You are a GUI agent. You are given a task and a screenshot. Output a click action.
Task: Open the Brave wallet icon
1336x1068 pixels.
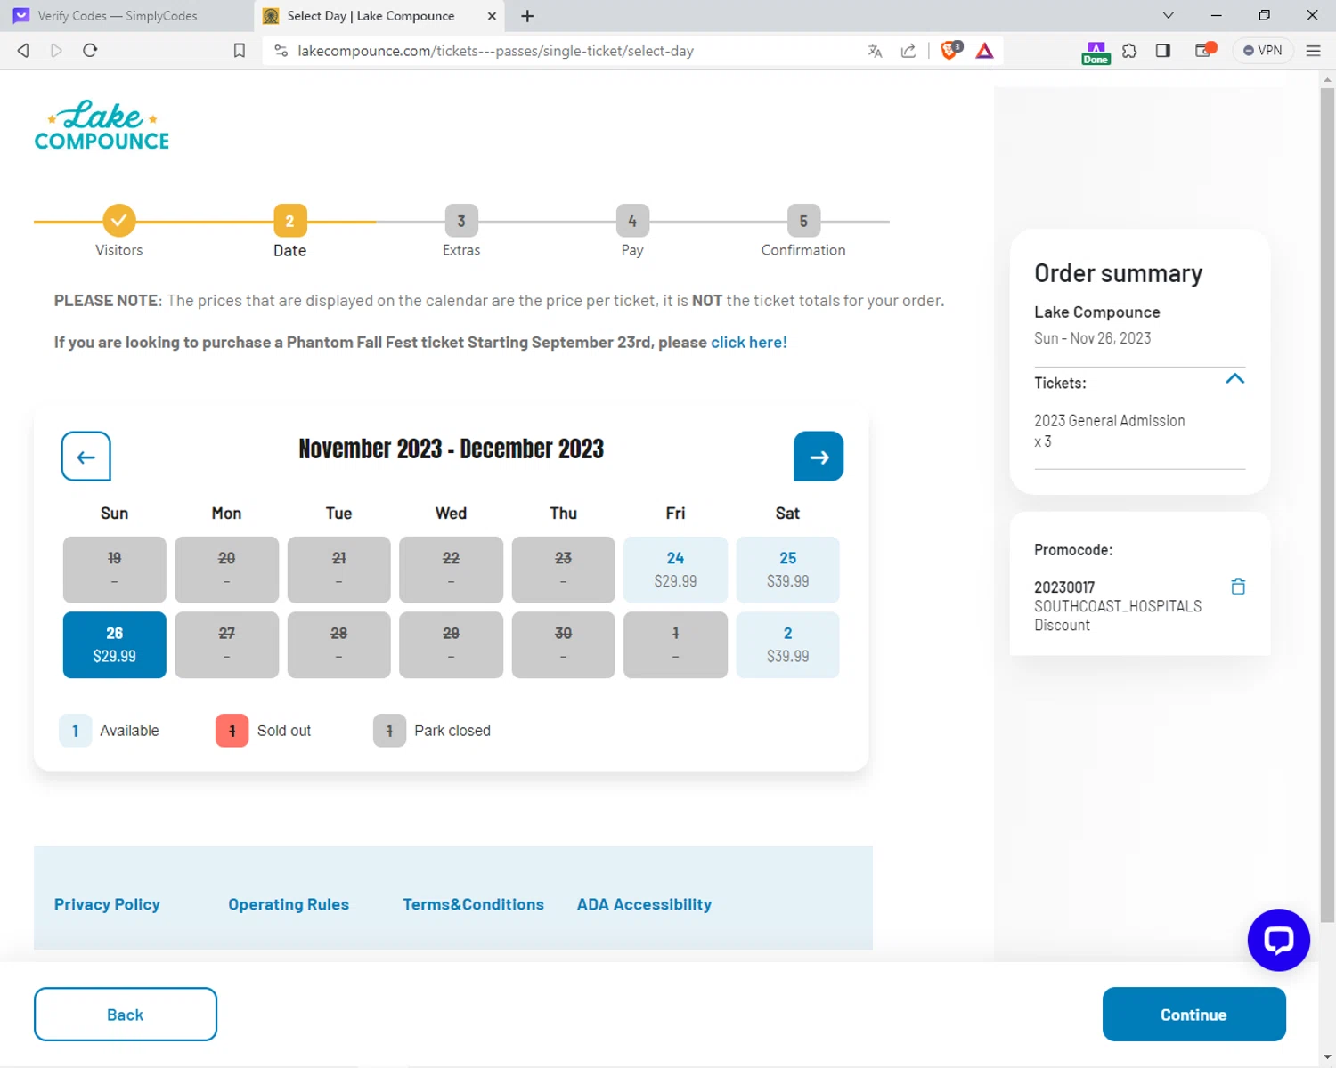click(1205, 51)
